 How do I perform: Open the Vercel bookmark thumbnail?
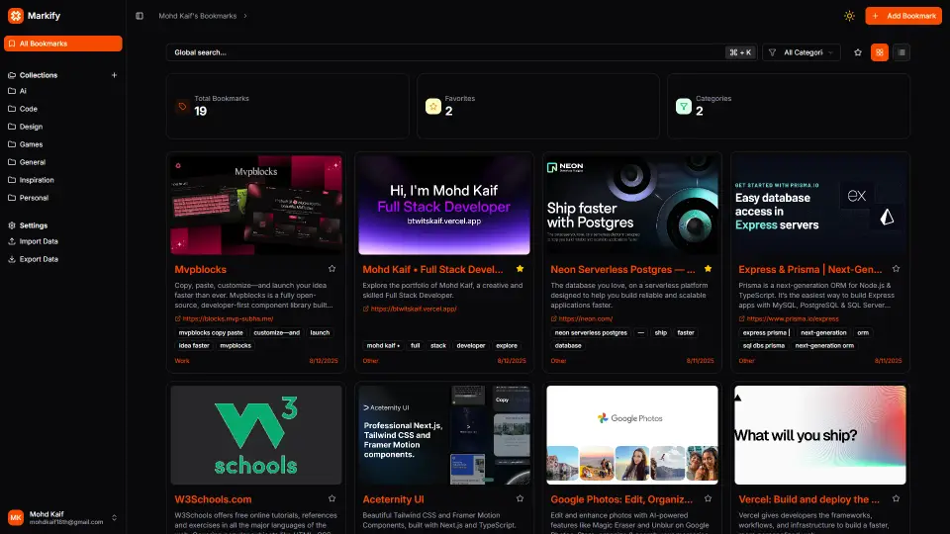point(820,434)
